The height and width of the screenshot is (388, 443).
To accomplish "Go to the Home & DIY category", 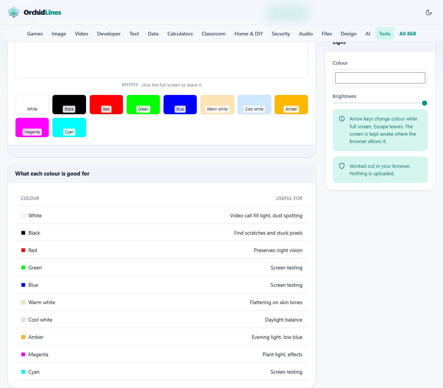I will [x=249, y=34].
